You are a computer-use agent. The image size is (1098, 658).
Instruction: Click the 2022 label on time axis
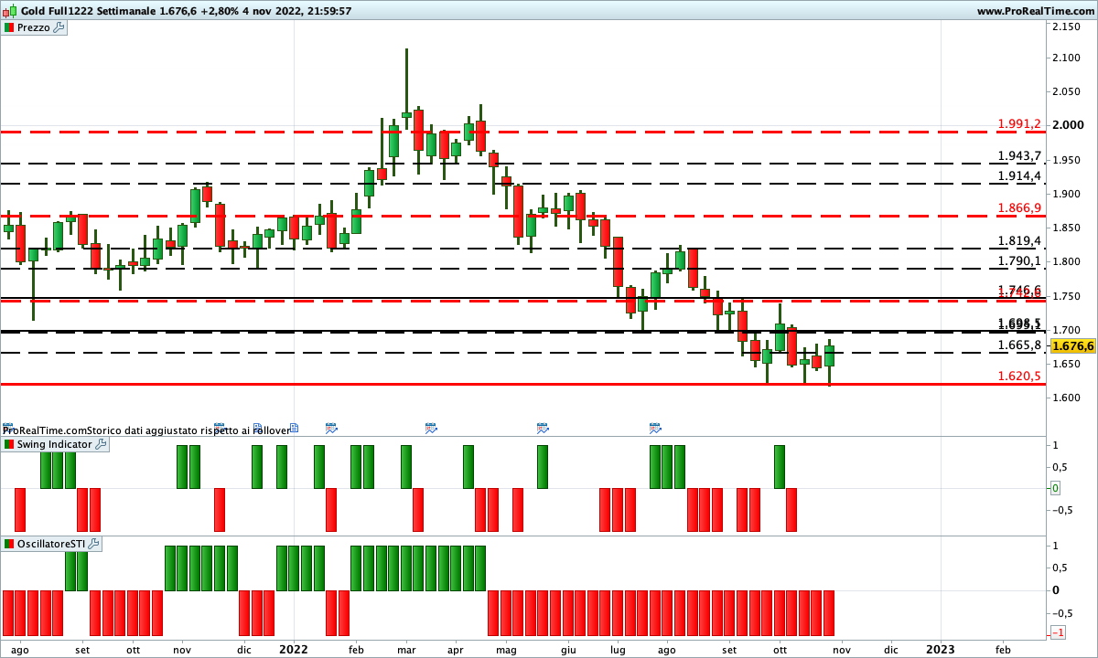pyautogui.click(x=294, y=649)
